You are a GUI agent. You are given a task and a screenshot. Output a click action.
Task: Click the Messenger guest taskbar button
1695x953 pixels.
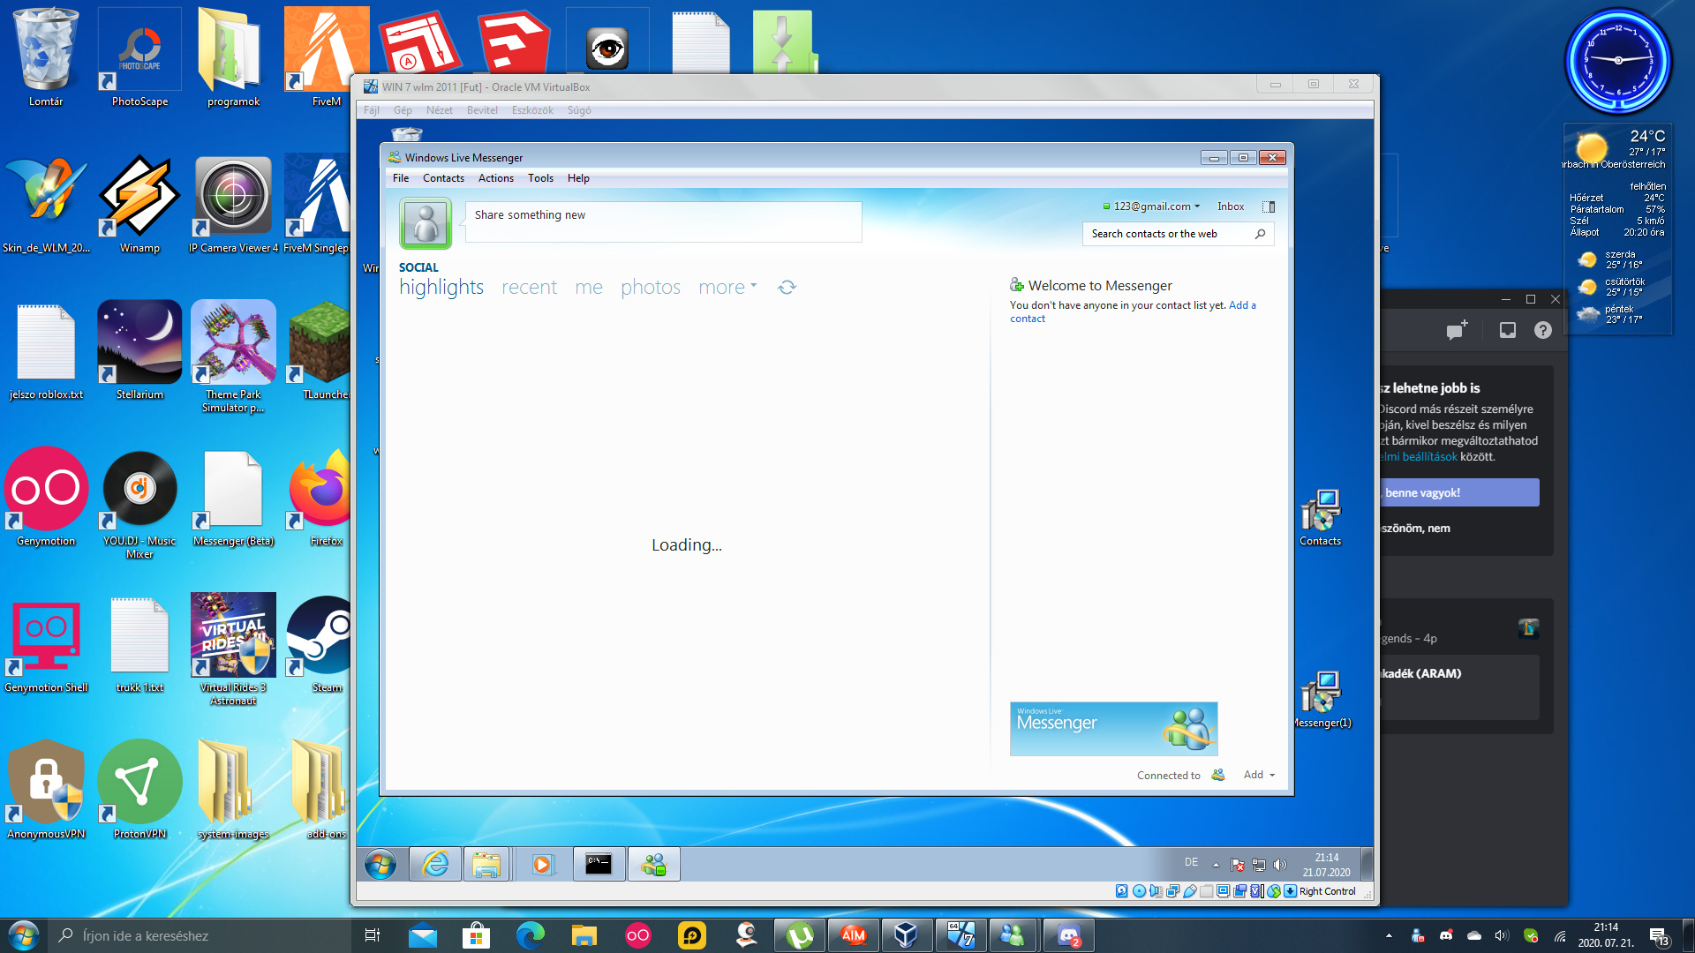point(653,864)
